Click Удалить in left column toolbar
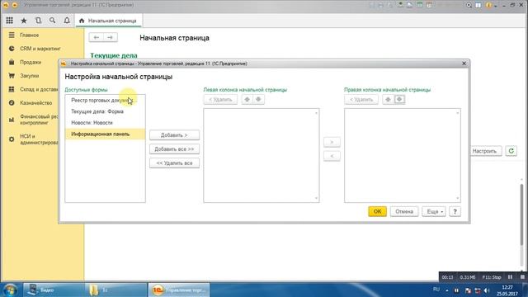The height and width of the screenshot is (297, 528). point(220,100)
